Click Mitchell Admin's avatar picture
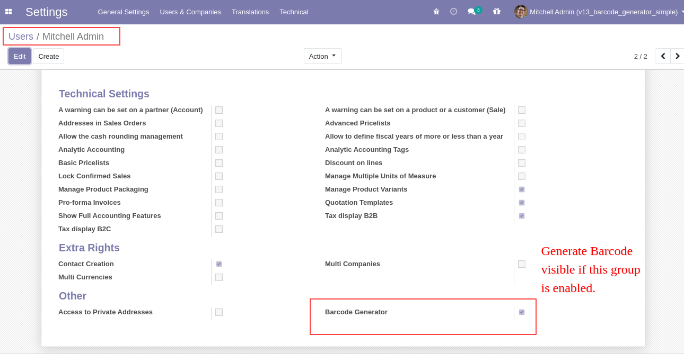 click(x=521, y=12)
